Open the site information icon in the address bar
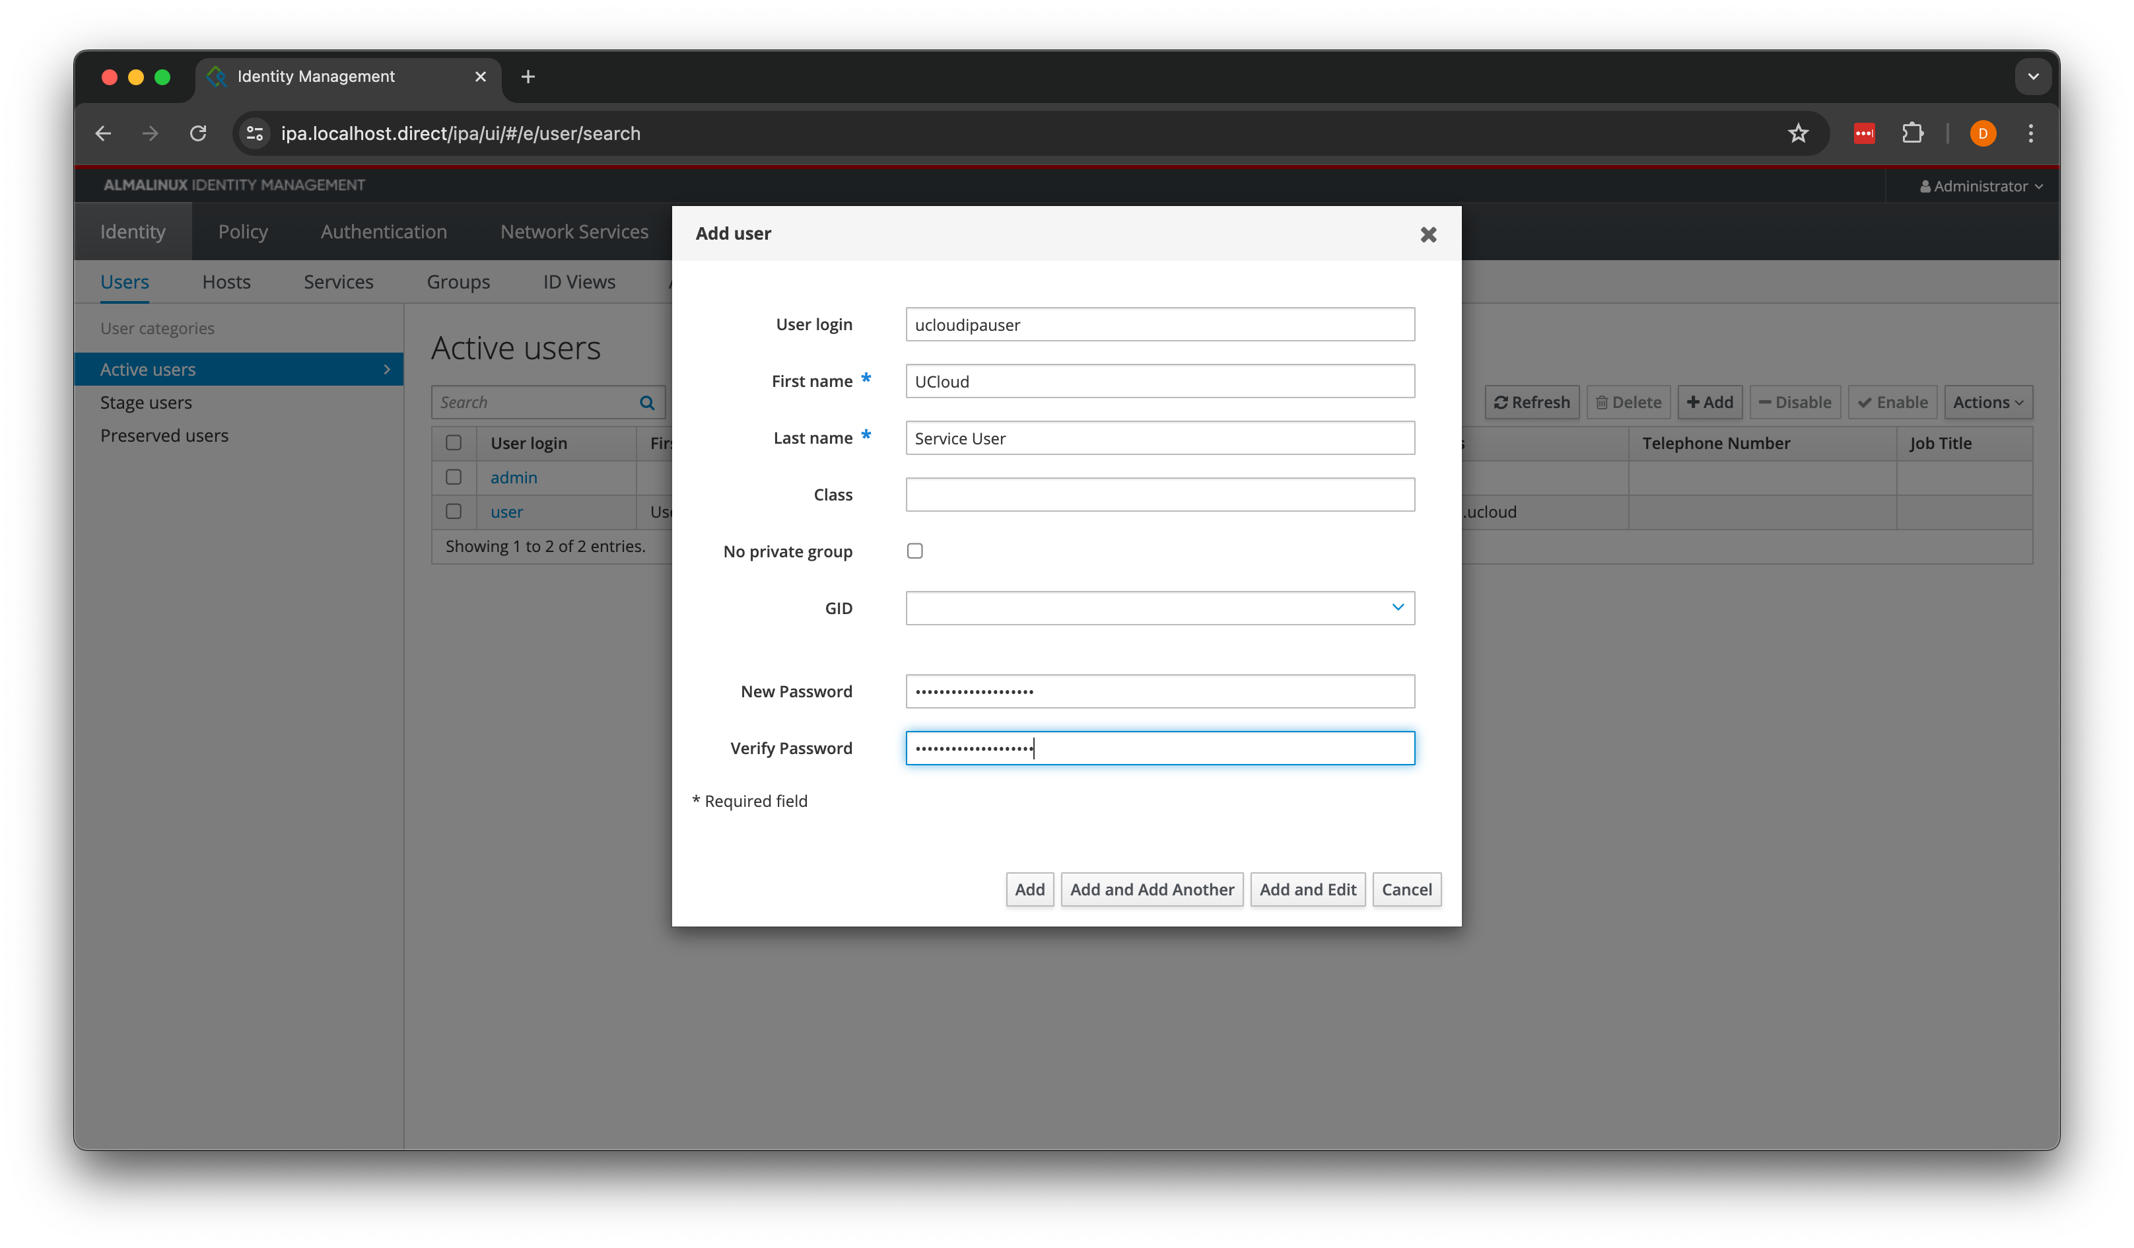 point(254,133)
